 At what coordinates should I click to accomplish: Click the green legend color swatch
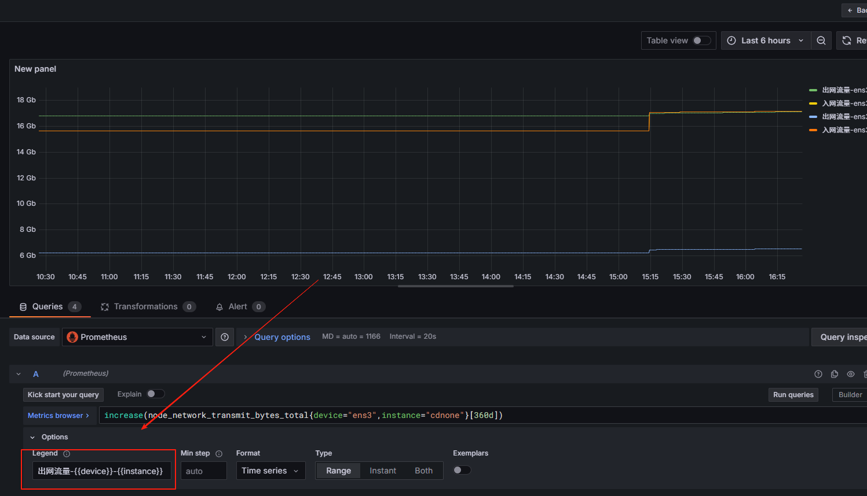click(813, 90)
